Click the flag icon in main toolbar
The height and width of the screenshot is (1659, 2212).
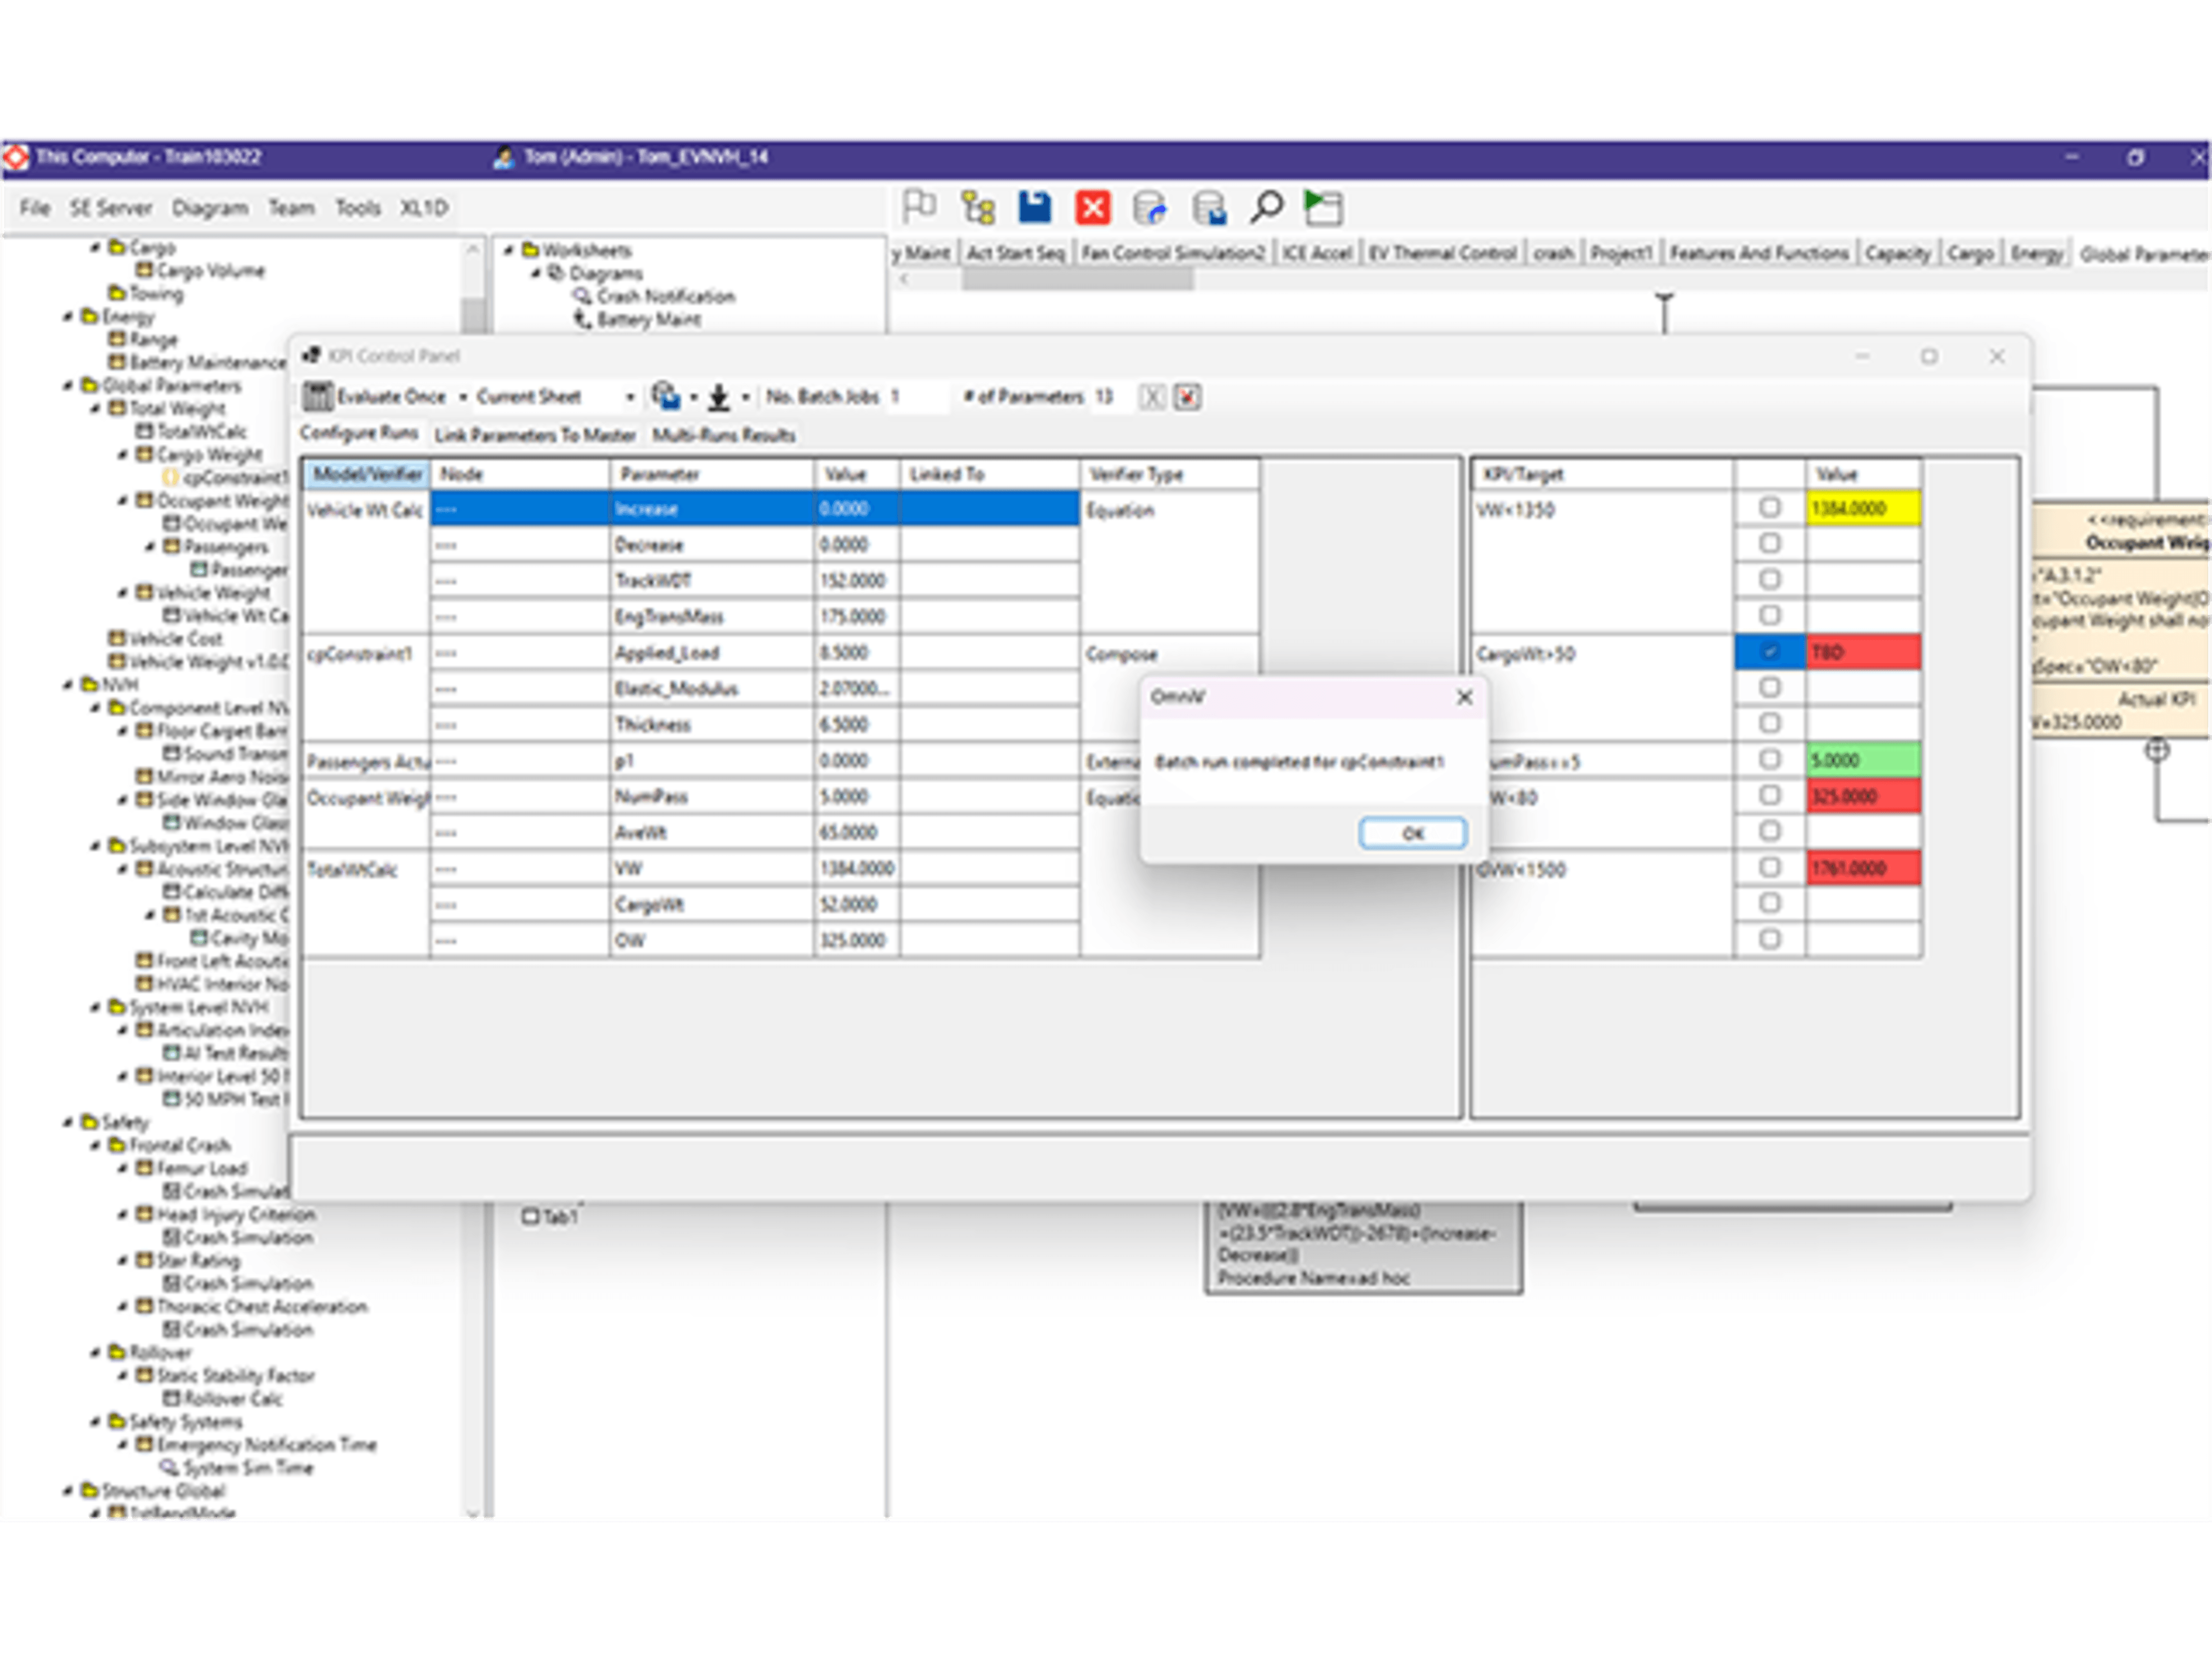pyautogui.click(x=919, y=207)
